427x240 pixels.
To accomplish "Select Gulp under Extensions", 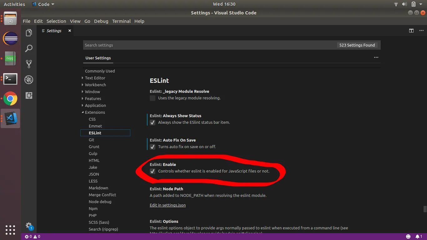I will (93, 153).
